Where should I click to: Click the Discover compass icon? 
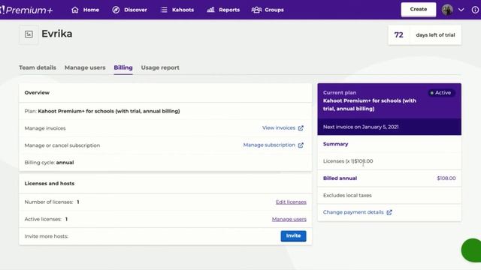[x=116, y=10]
